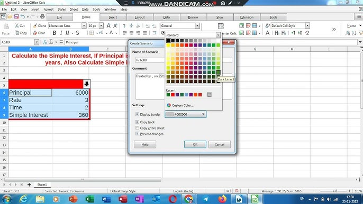Open the standard palette dropdown
363x204 pixels.
click(x=218, y=35)
